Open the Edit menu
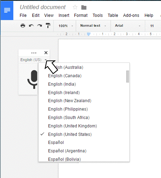Viewport: 161px width, 178px height. click(36, 15)
